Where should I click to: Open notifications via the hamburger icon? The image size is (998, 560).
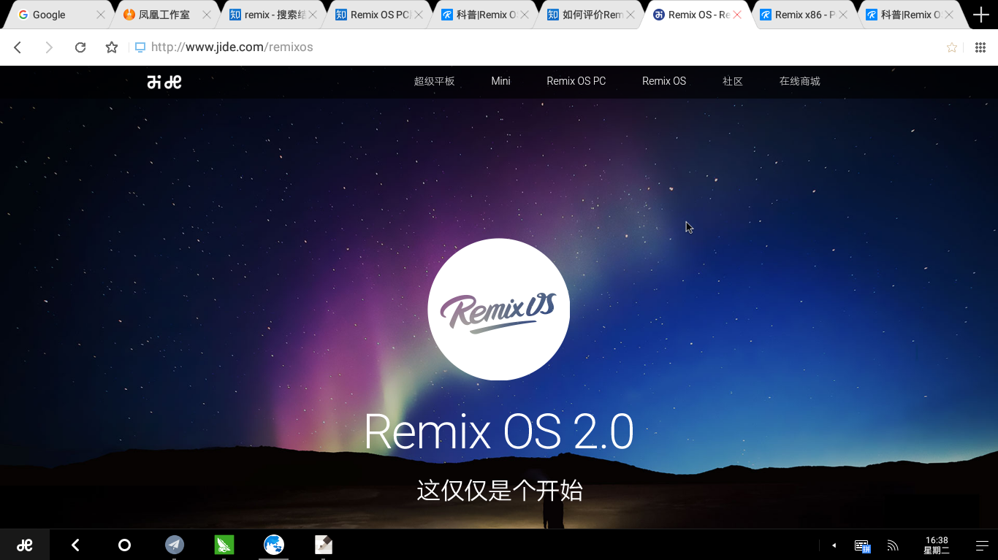tap(982, 545)
